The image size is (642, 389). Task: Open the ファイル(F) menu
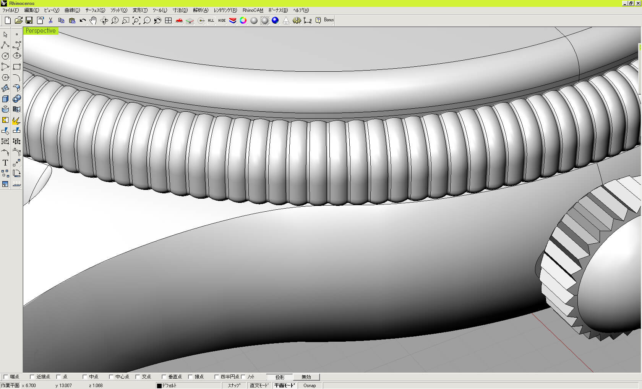click(10, 10)
